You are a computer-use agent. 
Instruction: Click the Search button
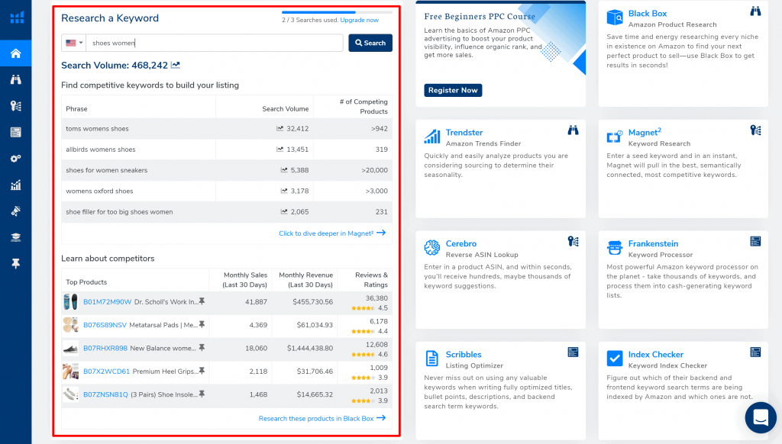370,43
